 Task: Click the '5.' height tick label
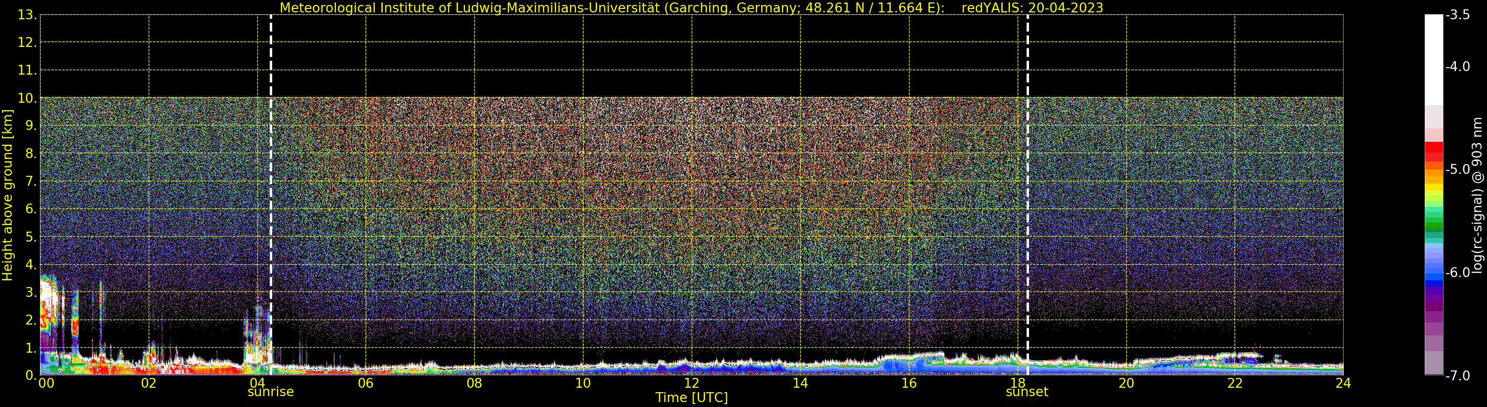(31, 237)
